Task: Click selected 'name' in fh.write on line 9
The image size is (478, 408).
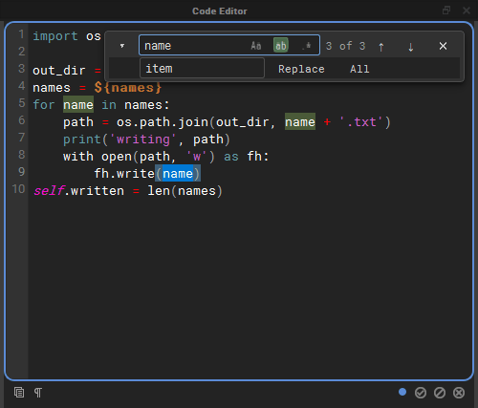Action: point(178,174)
